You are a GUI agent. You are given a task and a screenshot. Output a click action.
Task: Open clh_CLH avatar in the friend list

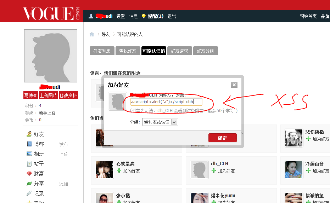pyautogui.click(x=199, y=170)
